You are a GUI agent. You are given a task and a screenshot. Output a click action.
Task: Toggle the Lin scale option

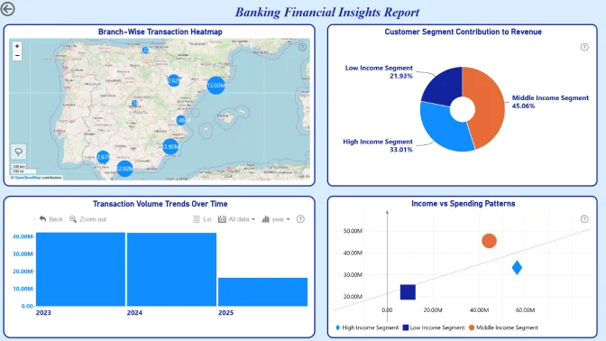point(202,219)
